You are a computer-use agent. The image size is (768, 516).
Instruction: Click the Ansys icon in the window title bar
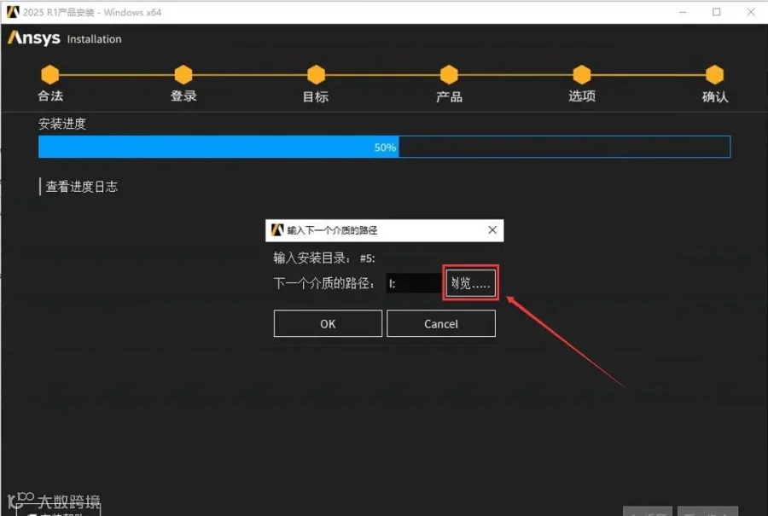(x=13, y=12)
